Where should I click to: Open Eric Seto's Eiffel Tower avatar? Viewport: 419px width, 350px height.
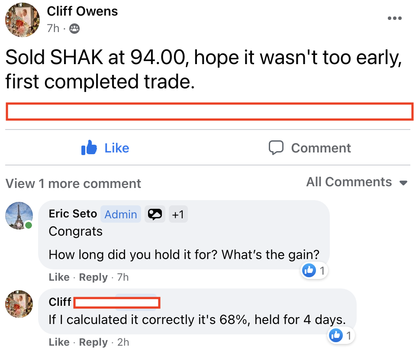pyautogui.click(x=19, y=215)
